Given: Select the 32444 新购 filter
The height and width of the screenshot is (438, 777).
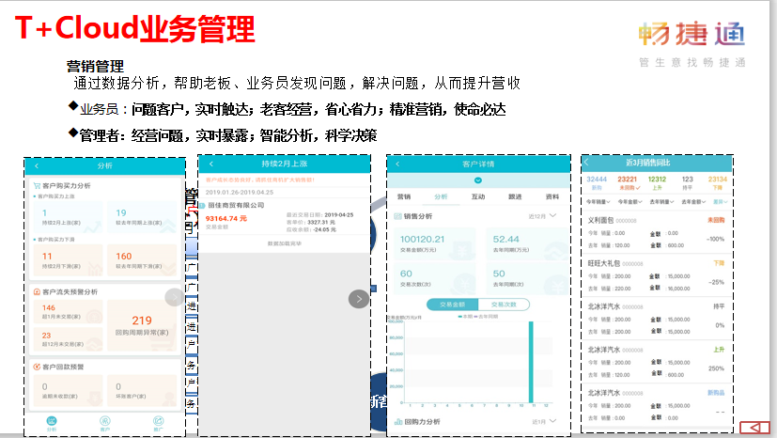Looking at the screenshot, I should [597, 183].
